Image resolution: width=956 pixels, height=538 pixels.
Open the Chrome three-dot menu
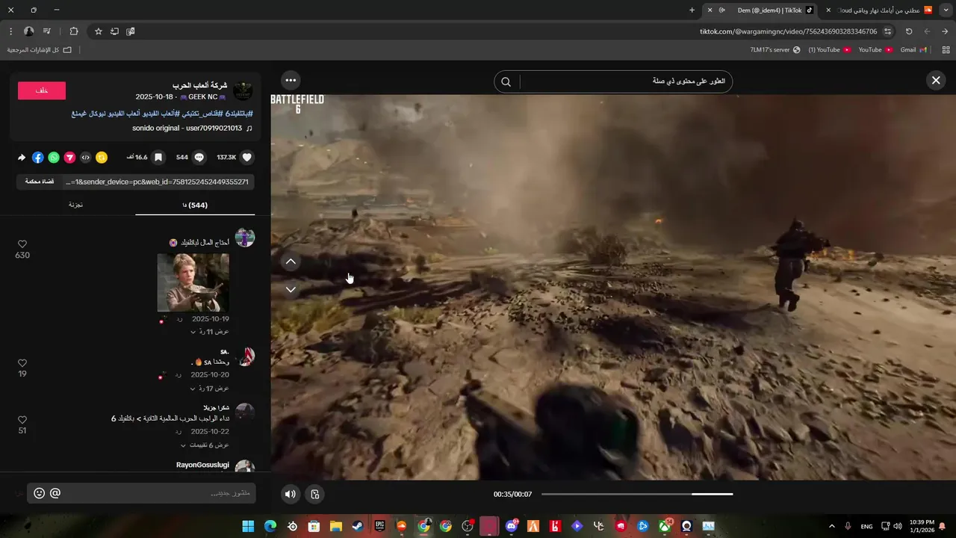[x=10, y=31]
